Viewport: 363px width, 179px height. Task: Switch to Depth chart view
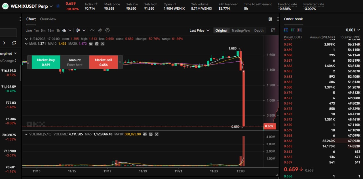(259, 31)
